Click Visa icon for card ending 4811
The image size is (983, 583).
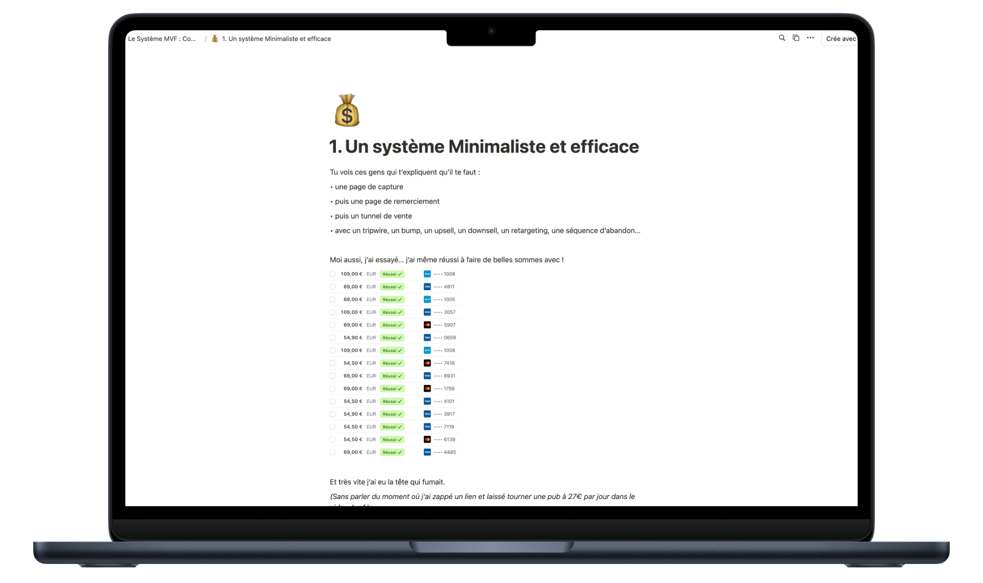[x=427, y=287]
